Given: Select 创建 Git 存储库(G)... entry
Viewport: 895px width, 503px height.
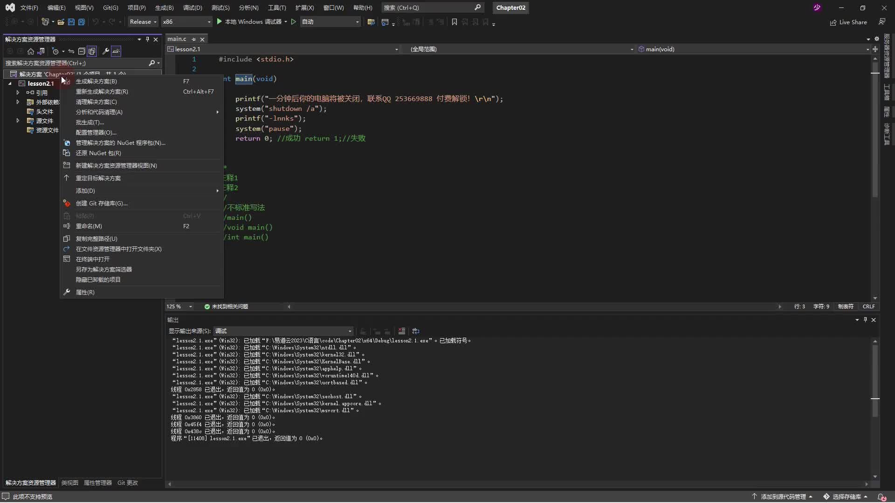Looking at the screenshot, I should pos(142,203).
